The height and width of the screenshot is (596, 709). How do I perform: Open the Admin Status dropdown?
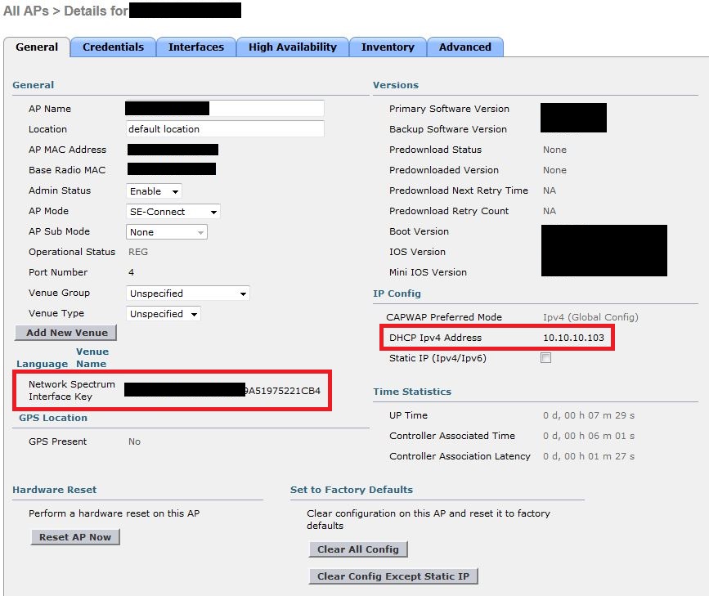pos(155,191)
